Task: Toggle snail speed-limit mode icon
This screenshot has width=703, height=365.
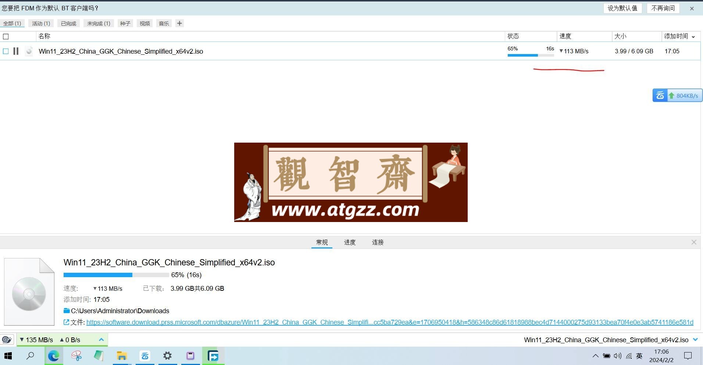Action: (7, 340)
